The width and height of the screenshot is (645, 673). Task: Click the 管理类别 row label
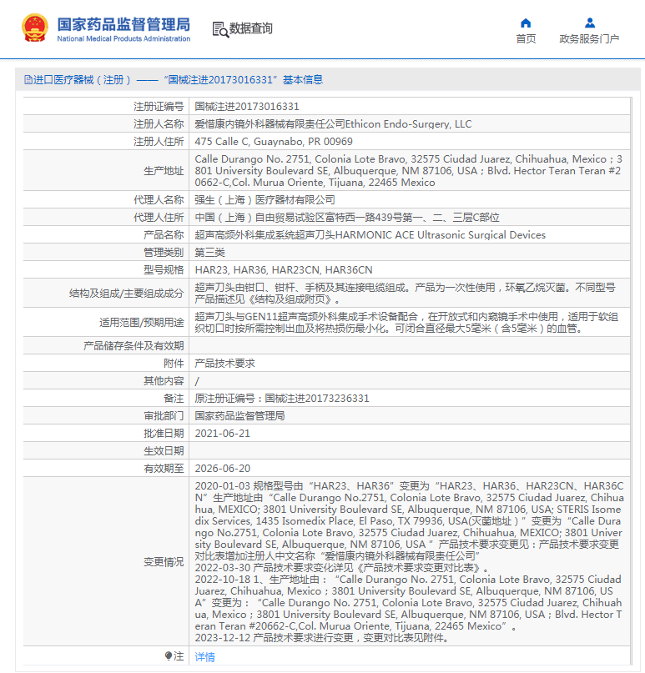pos(164,253)
